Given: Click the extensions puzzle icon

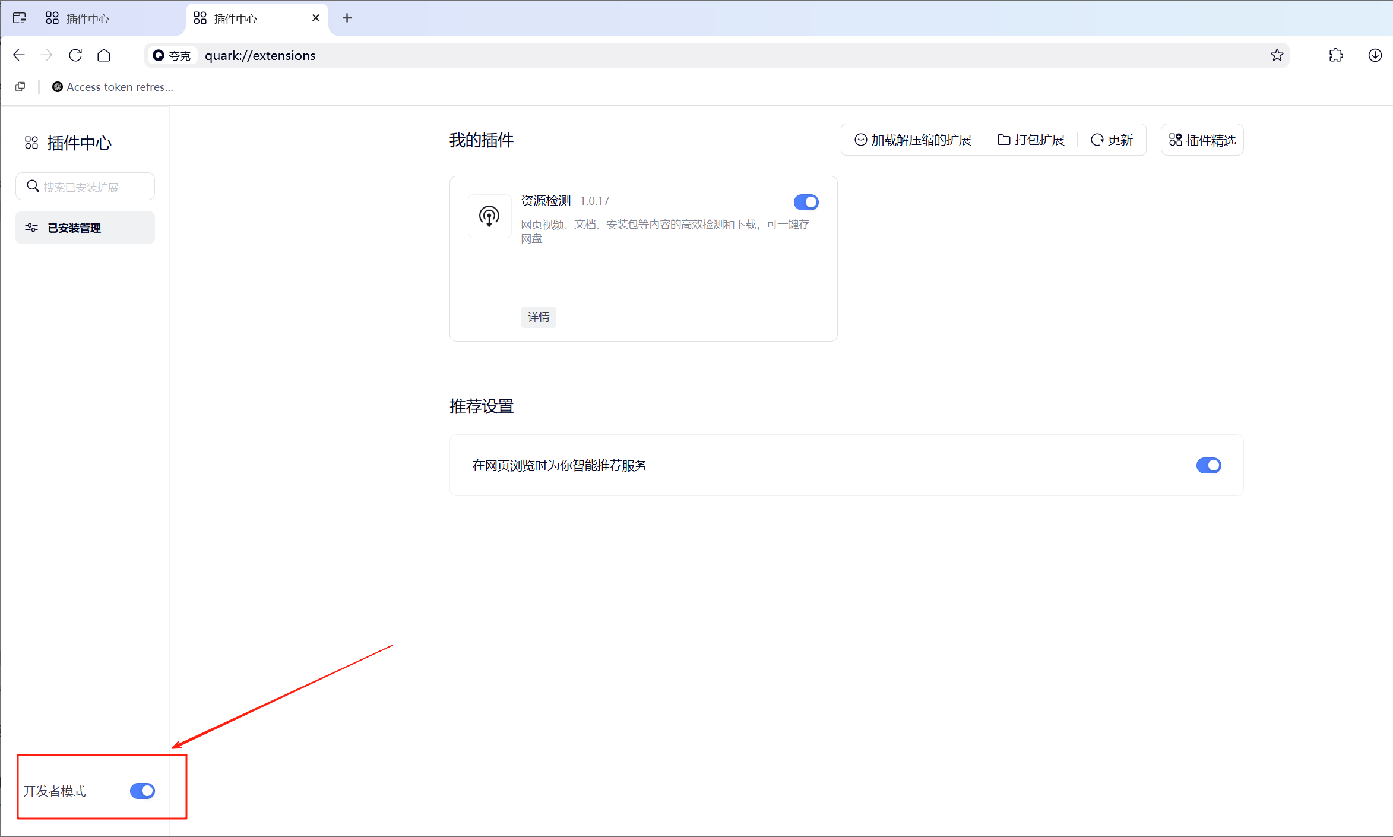Looking at the screenshot, I should click(x=1336, y=55).
